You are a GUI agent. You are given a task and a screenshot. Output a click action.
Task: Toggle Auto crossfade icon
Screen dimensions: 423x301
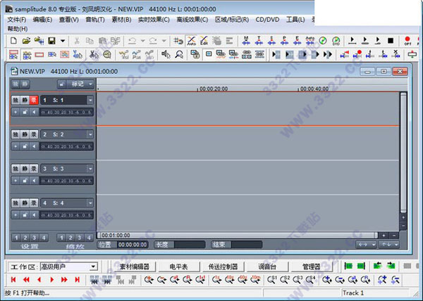click(192, 41)
